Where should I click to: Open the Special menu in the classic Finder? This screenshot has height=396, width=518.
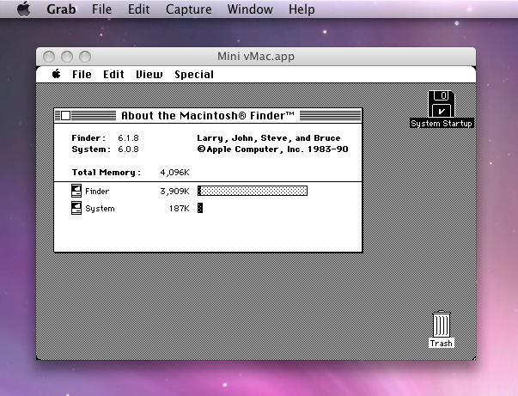click(194, 75)
